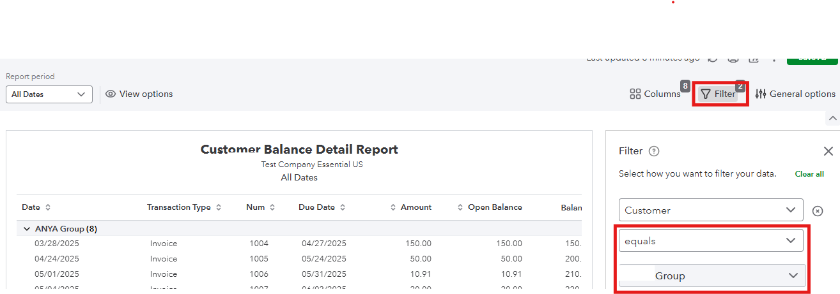Click the Filter help question mark
This screenshot has height=294, width=840.
653,151
